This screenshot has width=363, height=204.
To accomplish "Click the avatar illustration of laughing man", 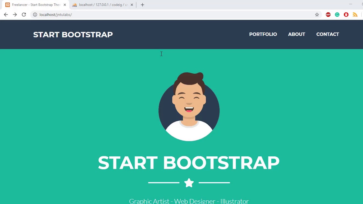I will click(x=189, y=107).
